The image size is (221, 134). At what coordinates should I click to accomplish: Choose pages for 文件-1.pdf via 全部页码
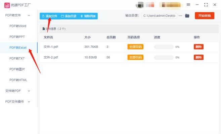pos(135,47)
